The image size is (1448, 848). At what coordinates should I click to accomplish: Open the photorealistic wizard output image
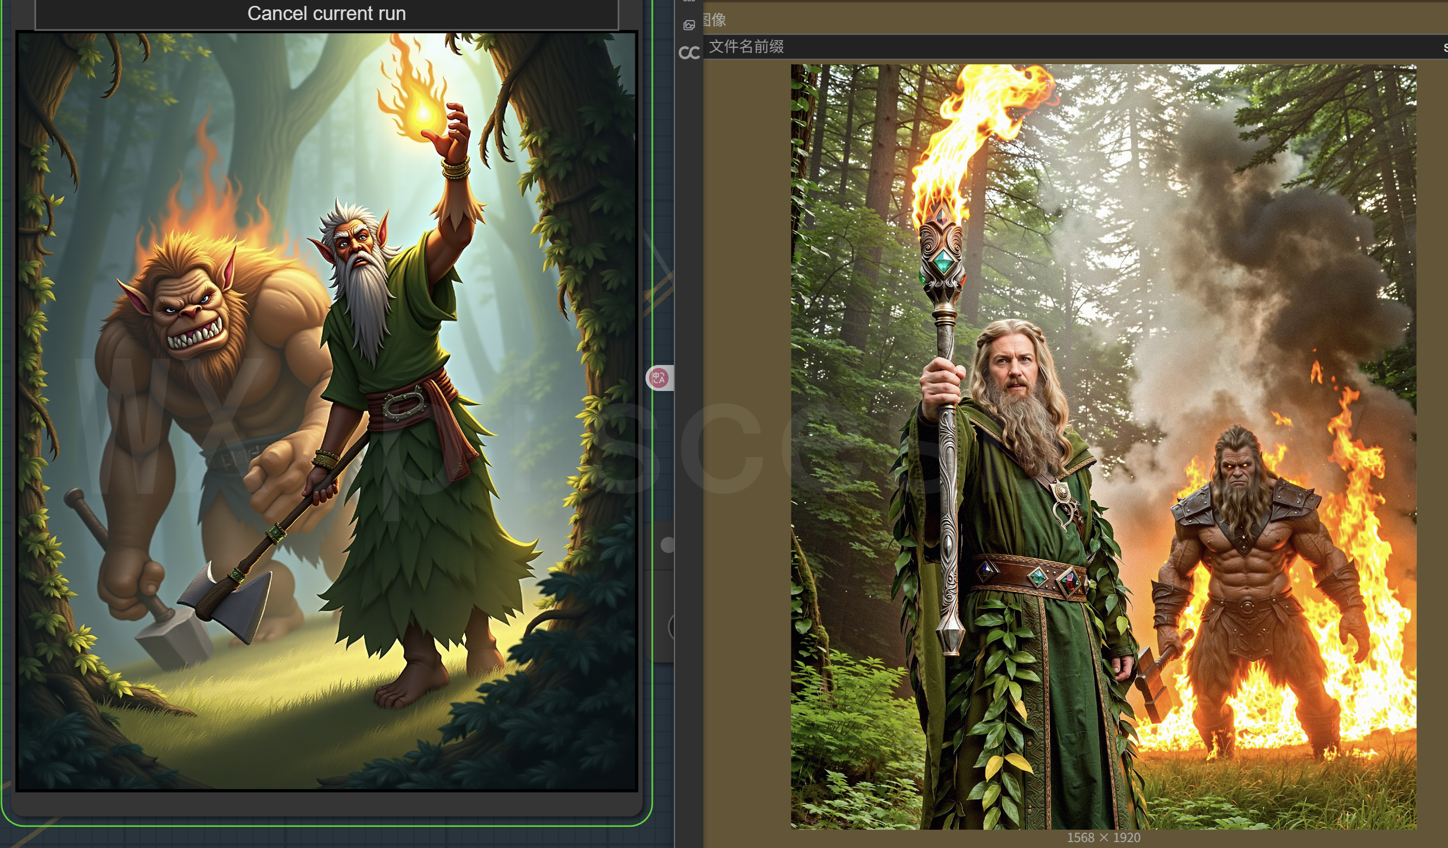[1103, 446]
